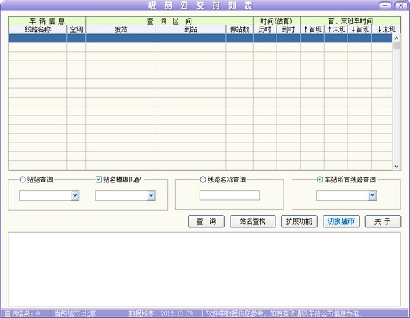
Task: Click the 停站数 column header
Action: coord(239,30)
